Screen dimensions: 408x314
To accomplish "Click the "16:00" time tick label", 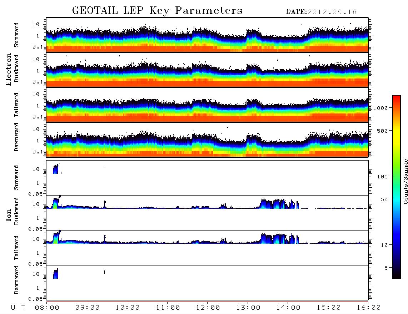I will pyautogui.click(x=369, y=308).
